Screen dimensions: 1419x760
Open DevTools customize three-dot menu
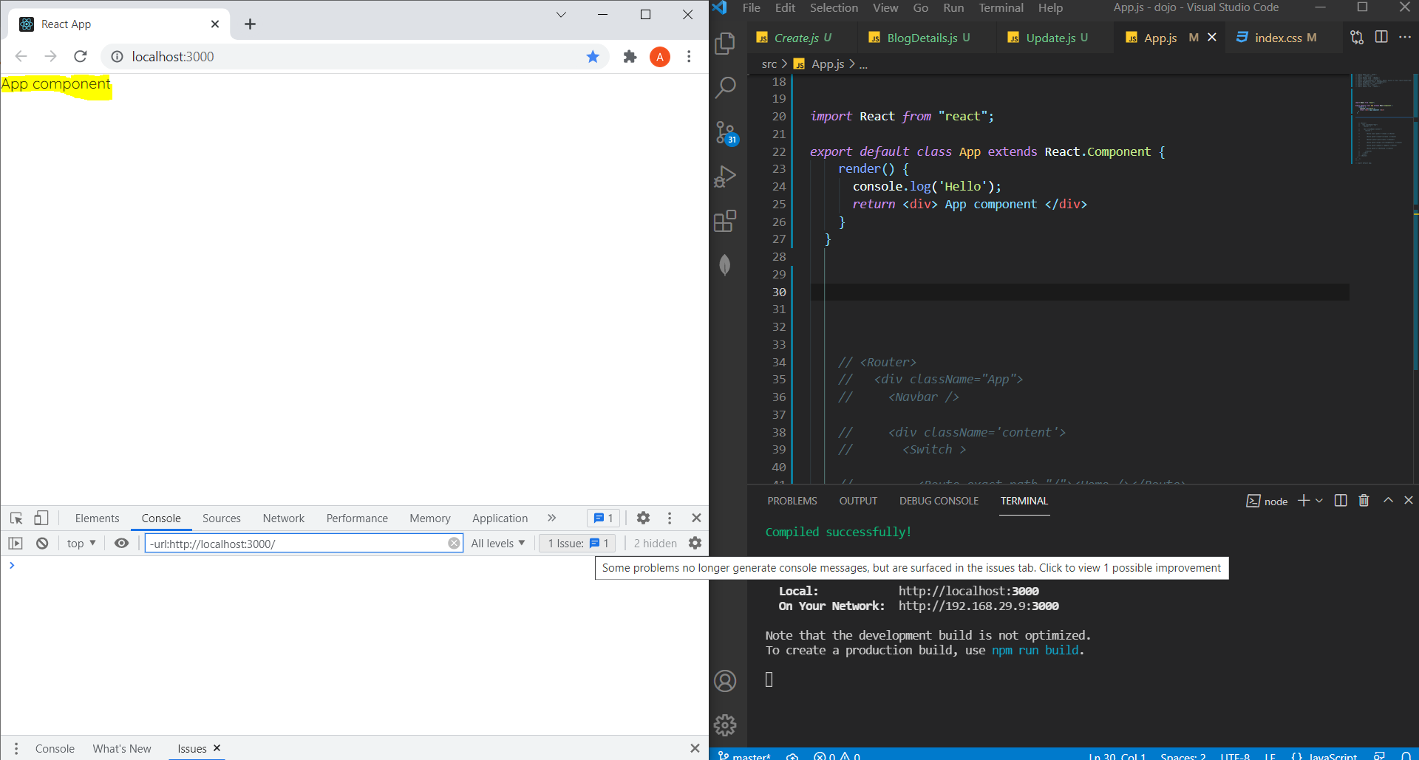tap(670, 518)
